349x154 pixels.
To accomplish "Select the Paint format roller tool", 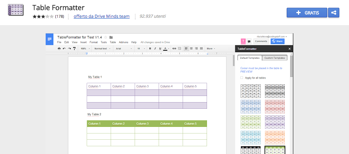I will pos(74,48).
